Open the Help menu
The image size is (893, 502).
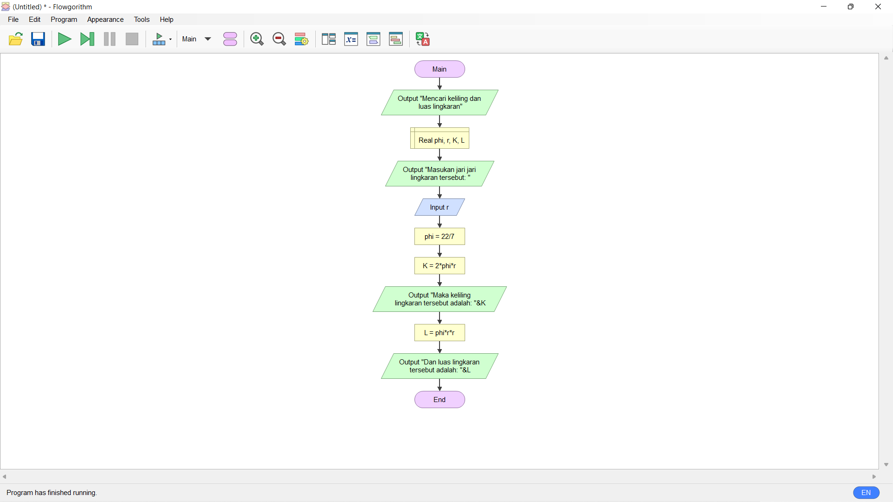coord(167,20)
